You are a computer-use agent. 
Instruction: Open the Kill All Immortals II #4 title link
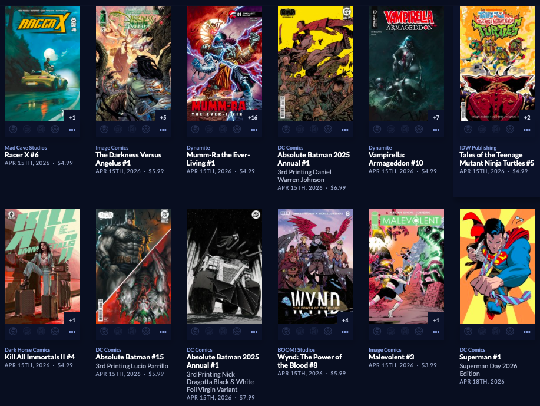[x=39, y=357]
